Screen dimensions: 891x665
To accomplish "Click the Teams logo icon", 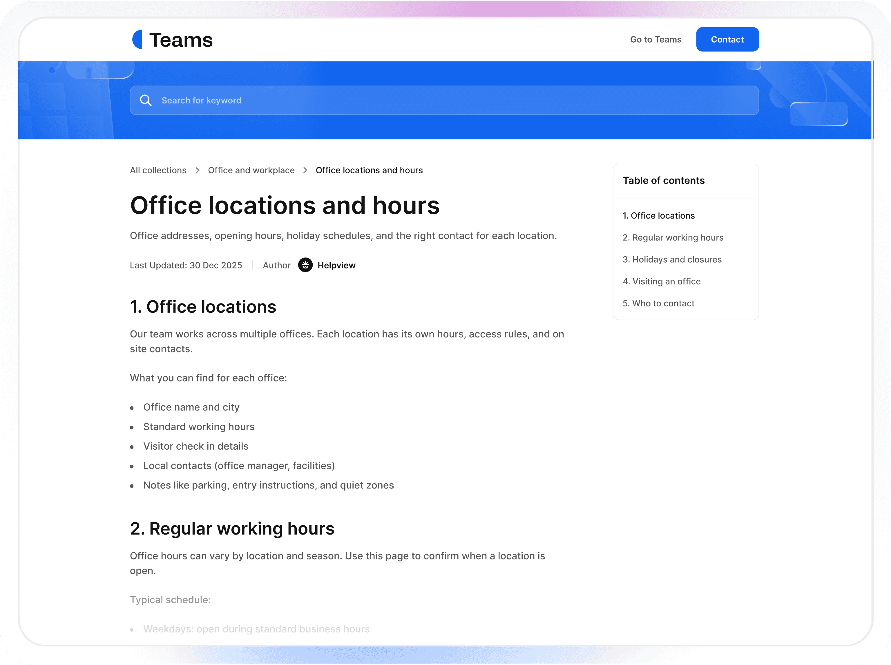I will 138,39.
